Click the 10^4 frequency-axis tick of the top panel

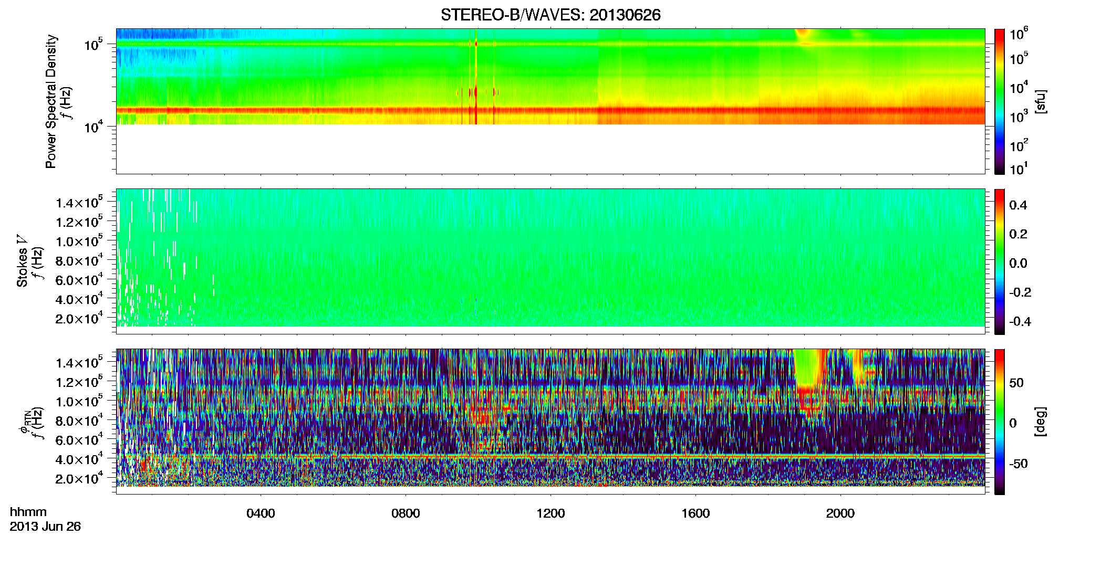tap(94, 127)
